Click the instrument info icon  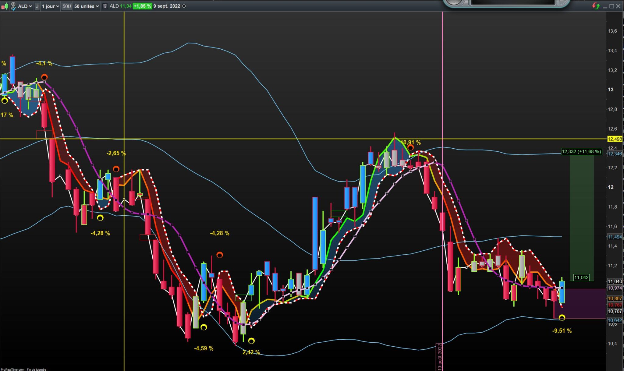coord(105,6)
